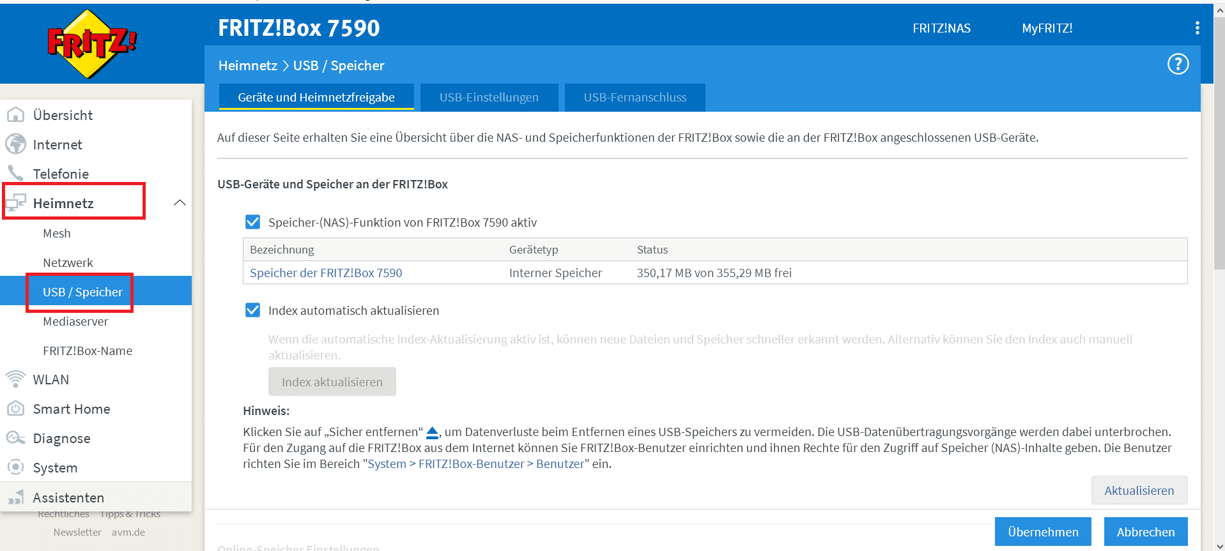
Task: Click the Status column header
Action: [652, 250]
